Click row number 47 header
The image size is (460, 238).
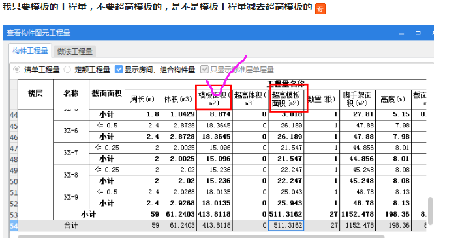coord(14,148)
